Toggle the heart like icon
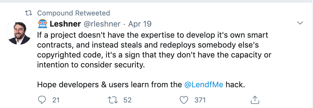 (x=184, y=100)
